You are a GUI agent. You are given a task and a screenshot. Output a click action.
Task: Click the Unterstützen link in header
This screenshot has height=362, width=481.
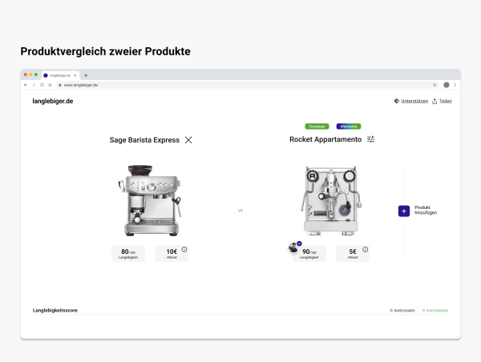[410, 101]
